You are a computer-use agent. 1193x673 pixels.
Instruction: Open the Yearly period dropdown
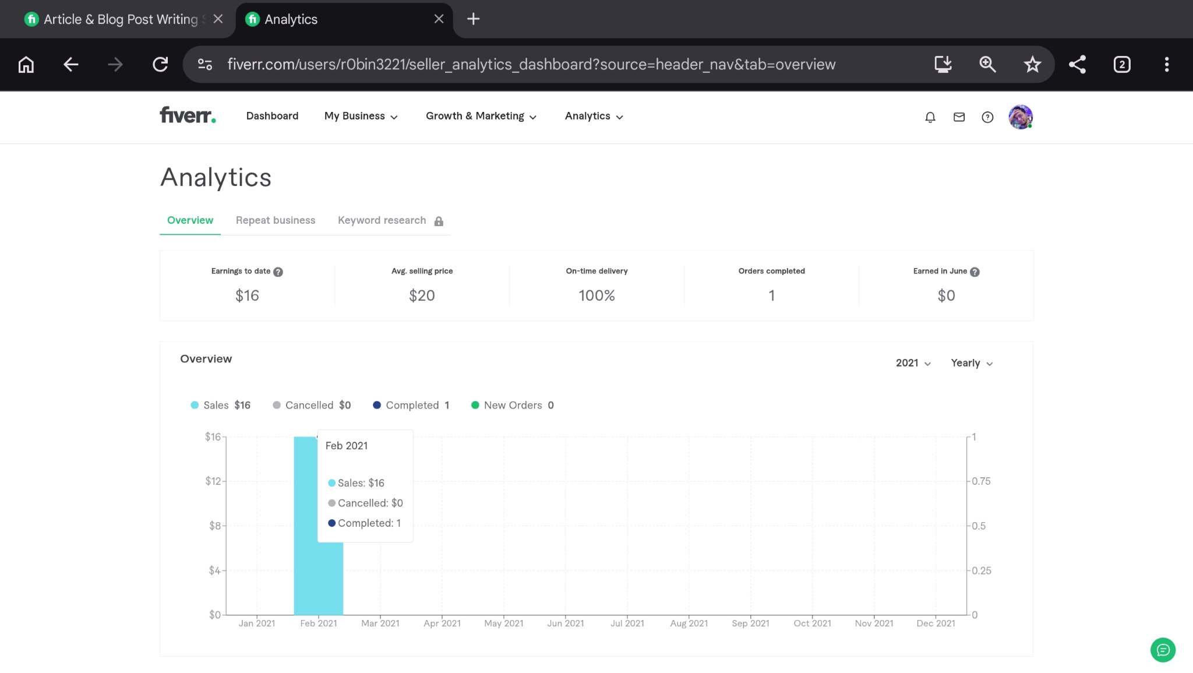point(972,363)
